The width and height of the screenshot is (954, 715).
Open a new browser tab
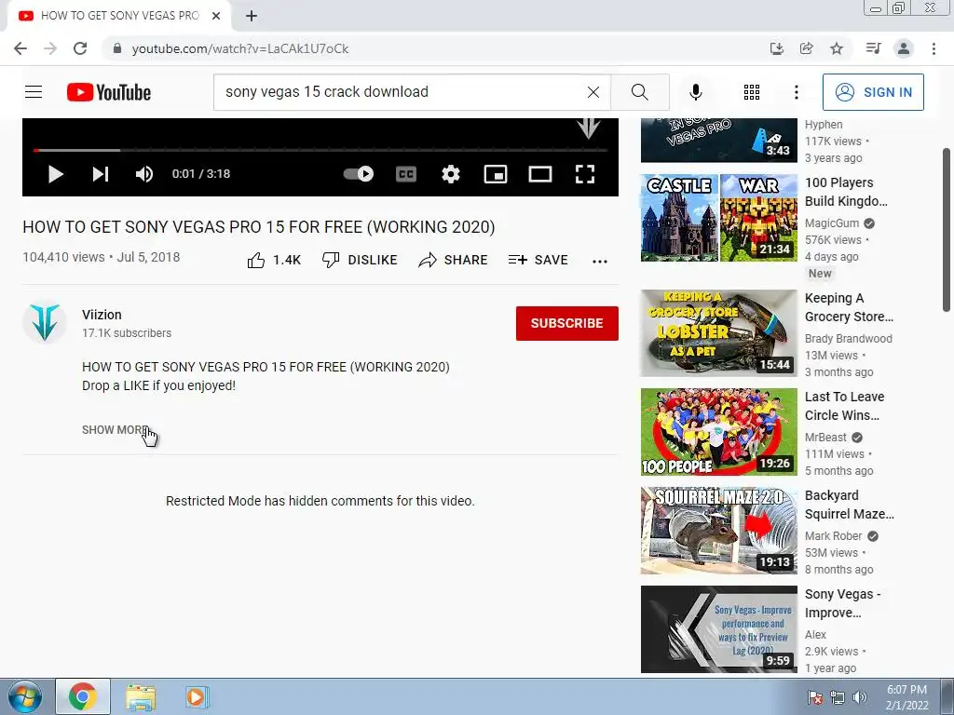pos(252,16)
